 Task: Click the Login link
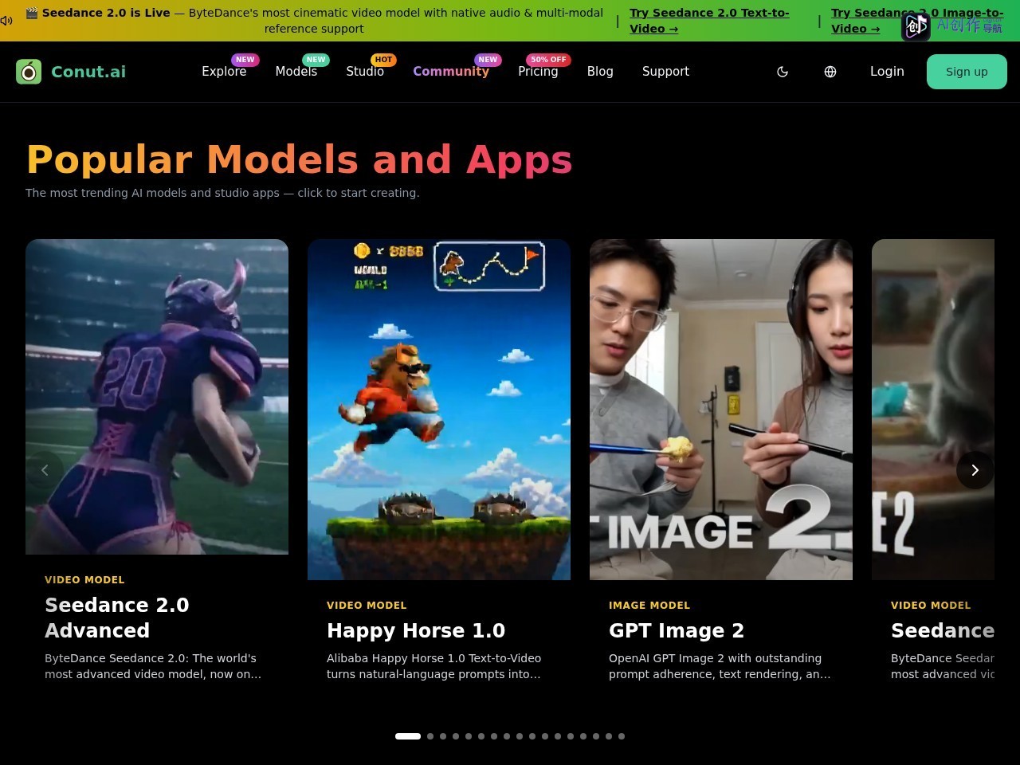point(887,72)
